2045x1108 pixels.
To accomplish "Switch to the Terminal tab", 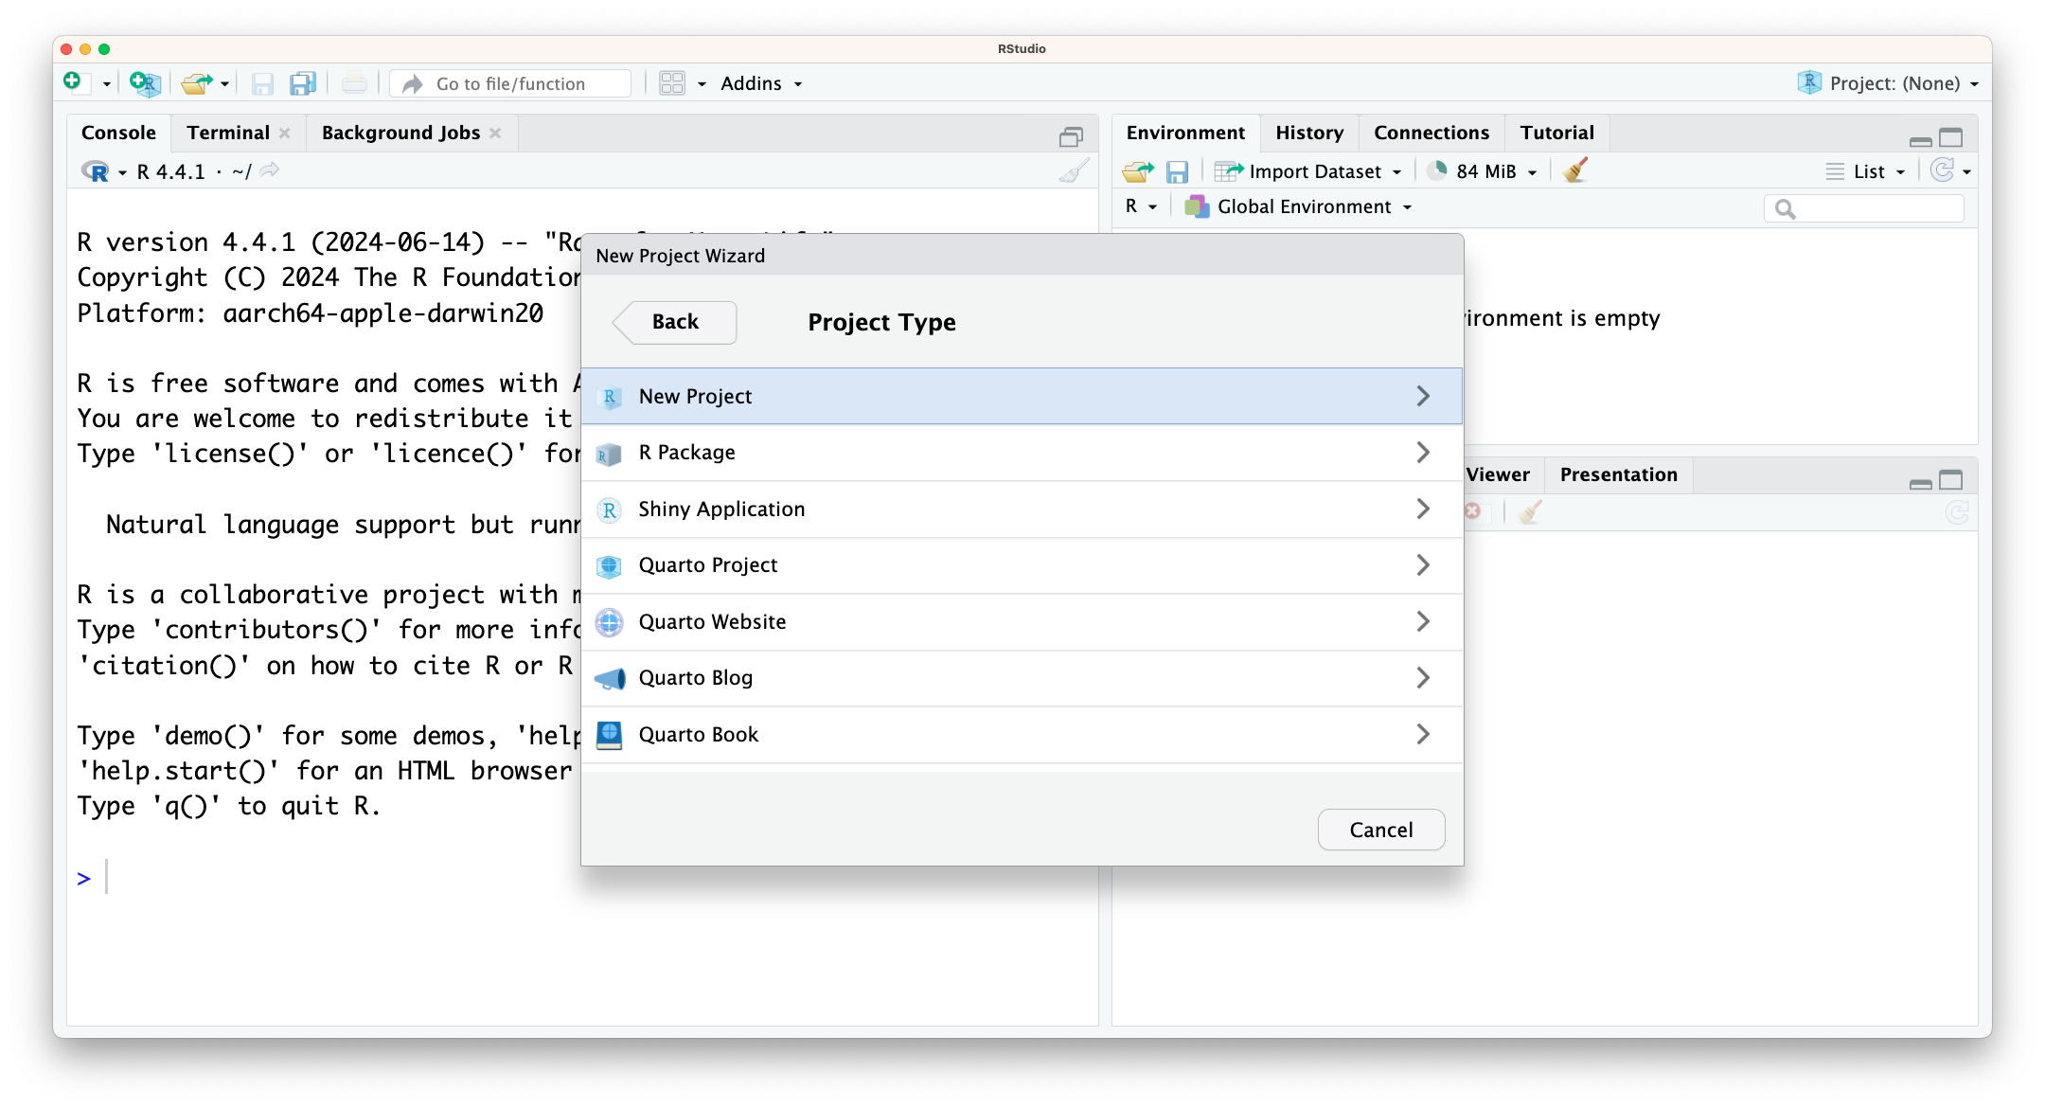I will click(228, 133).
